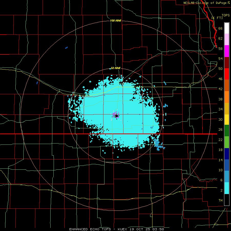Image resolution: width=231 pixels, height=231 pixels.
Task: Click the '14' legend value
Action: click(220, 160)
